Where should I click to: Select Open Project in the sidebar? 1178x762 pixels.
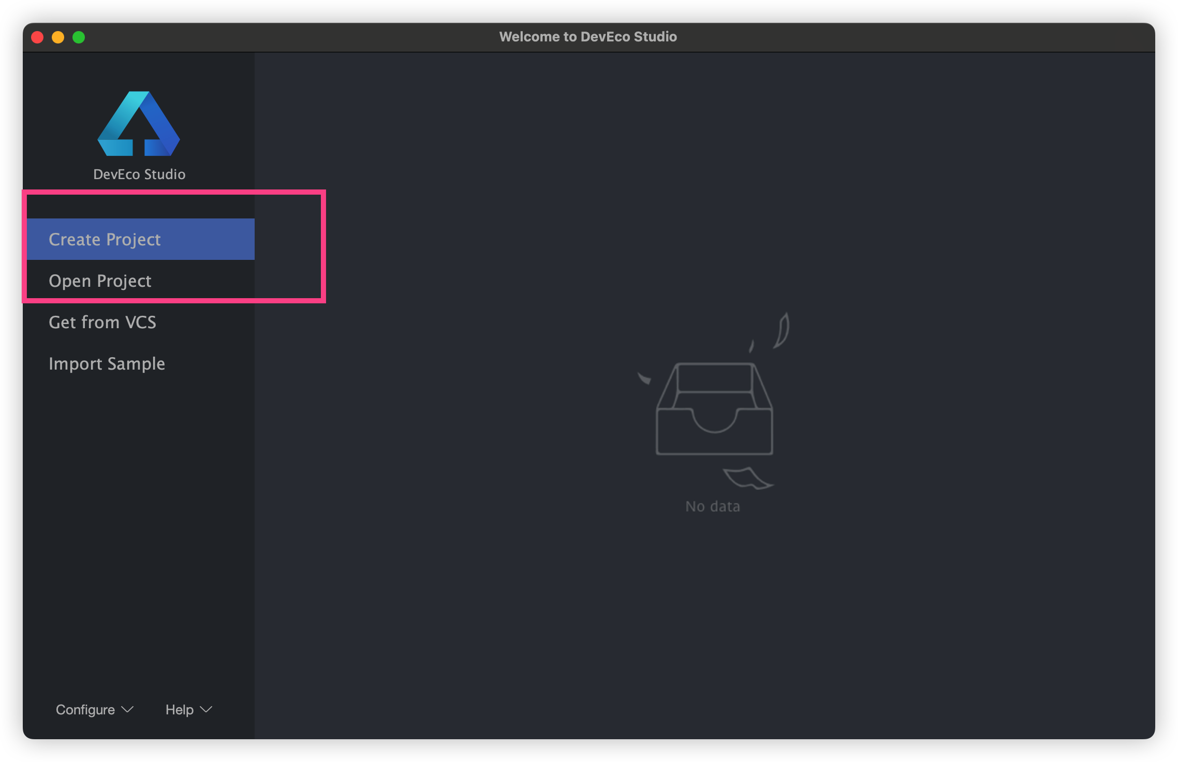pos(100,281)
